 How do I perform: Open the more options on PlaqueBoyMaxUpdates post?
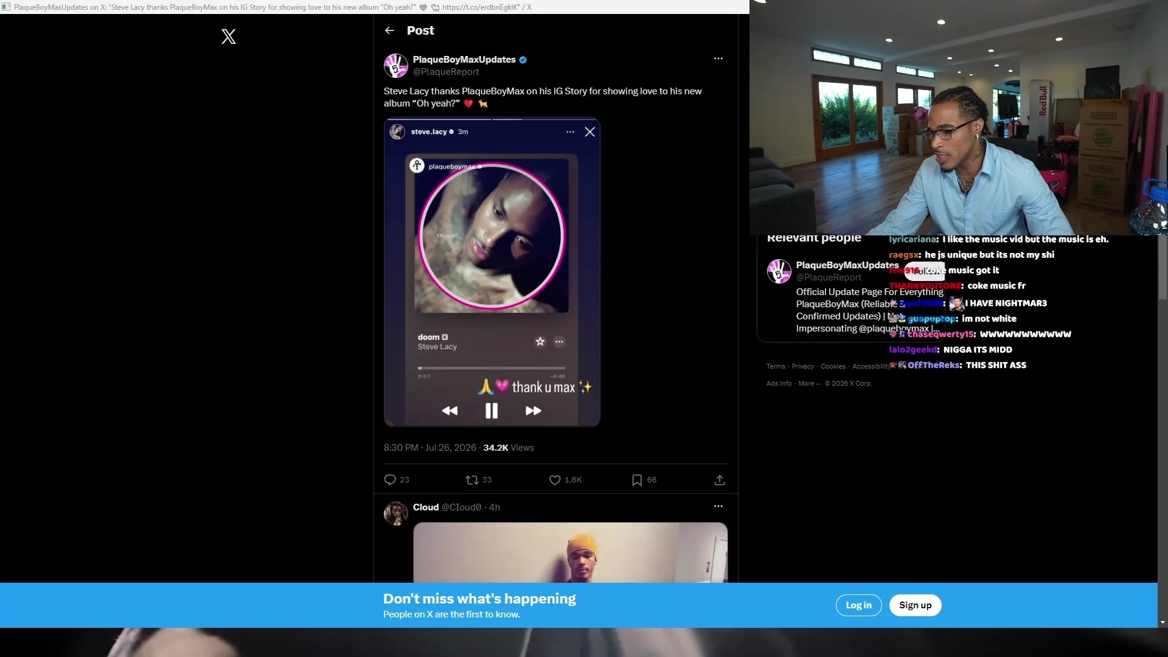(718, 58)
